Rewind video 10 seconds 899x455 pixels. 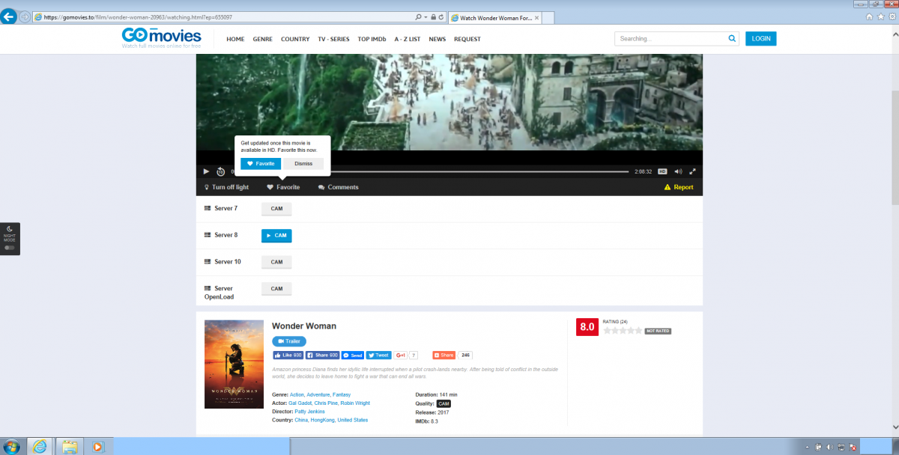coord(220,172)
